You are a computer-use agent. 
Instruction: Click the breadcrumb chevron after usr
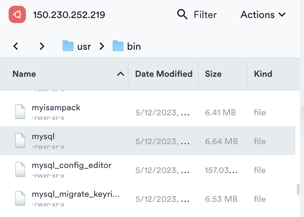(102, 46)
